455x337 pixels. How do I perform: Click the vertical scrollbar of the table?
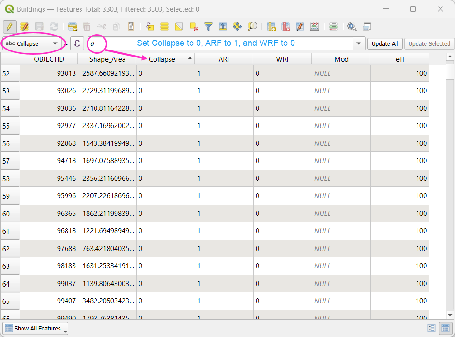(x=450, y=187)
